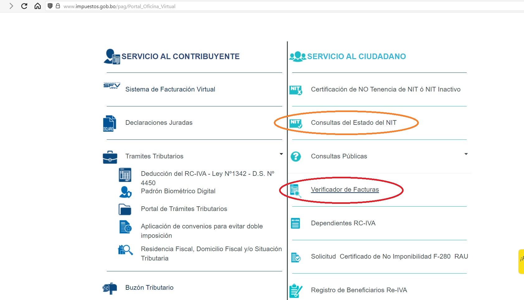Click the browser address bar URL
Image resolution: width=524 pixels, height=300 pixels.
pos(119,6)
